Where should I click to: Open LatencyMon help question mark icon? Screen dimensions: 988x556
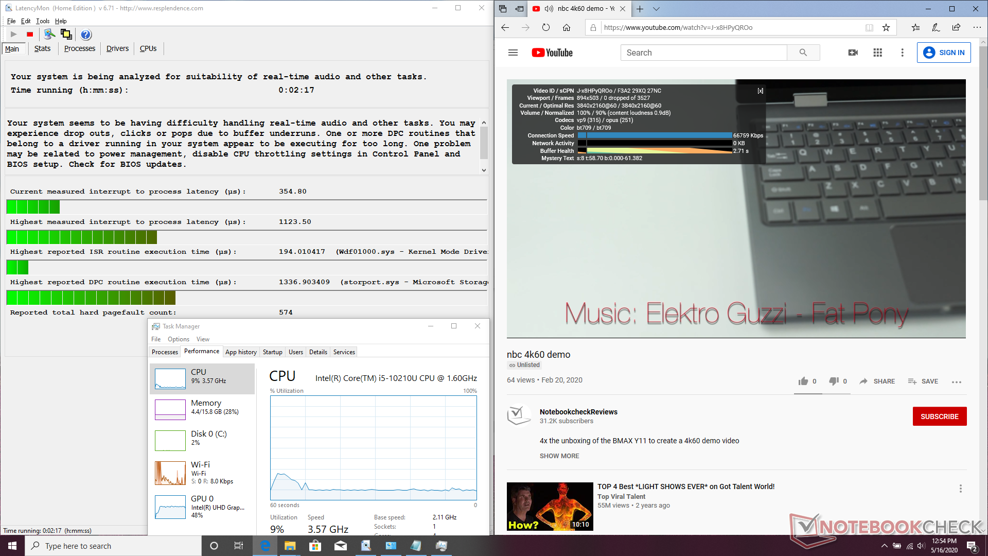pyautogui.click(x=86, y=34)
